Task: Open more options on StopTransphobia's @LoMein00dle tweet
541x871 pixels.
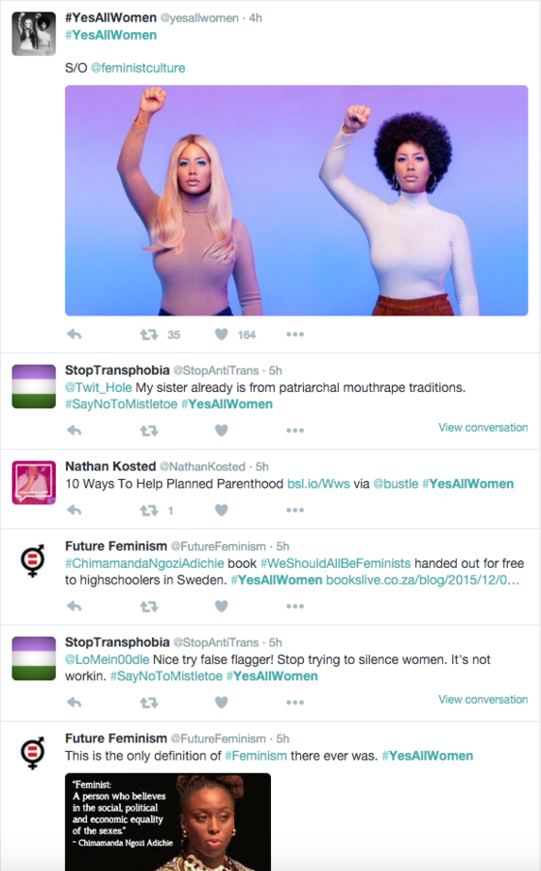Action: coord(295,703)
